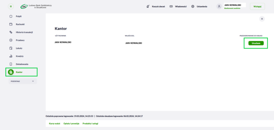Open Koszyk zleceń cart
Screen dimensions: 274x130
[x=156, y=6]
